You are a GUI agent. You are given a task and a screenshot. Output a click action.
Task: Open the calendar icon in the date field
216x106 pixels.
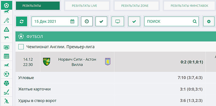click(72, 21)
